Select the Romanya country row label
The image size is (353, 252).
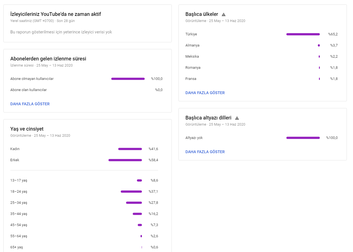pos(193,68)
